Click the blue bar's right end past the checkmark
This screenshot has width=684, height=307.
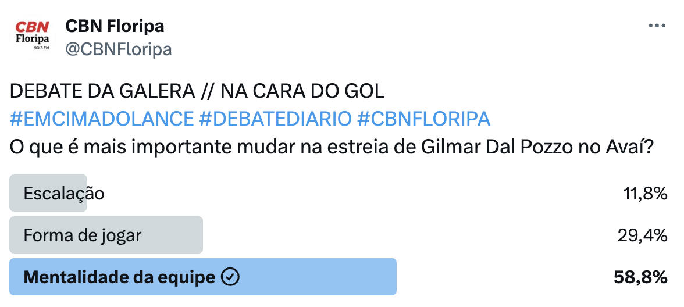pyautogui.click(x=319, y=277)
